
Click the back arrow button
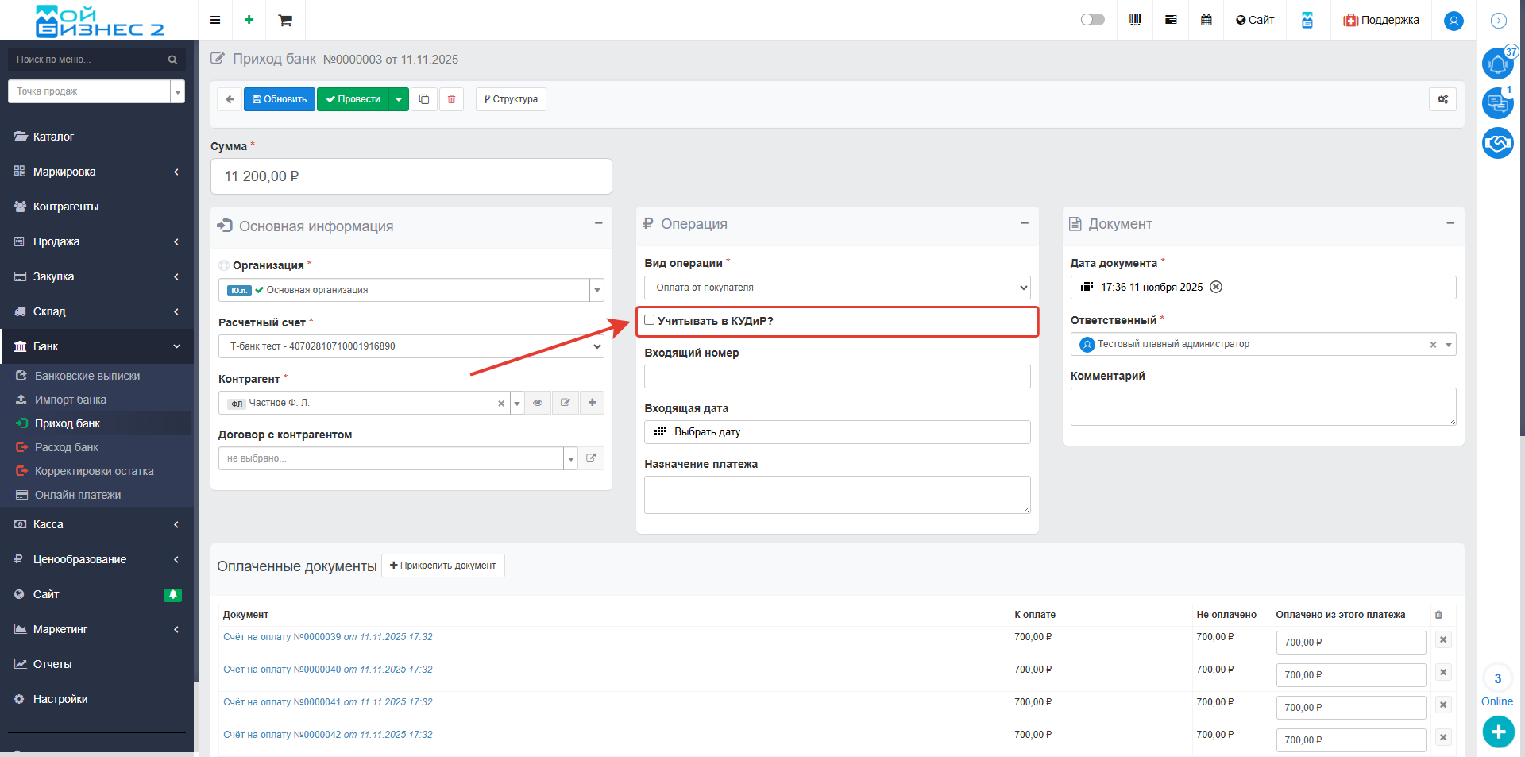point(230,99)
